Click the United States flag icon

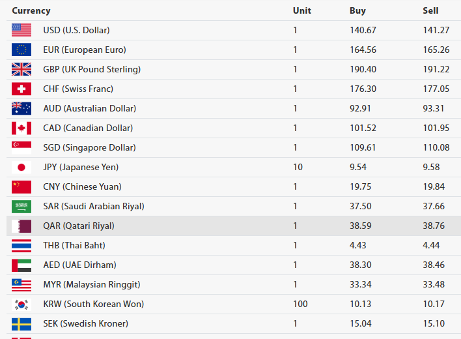[x=21, y=30]
